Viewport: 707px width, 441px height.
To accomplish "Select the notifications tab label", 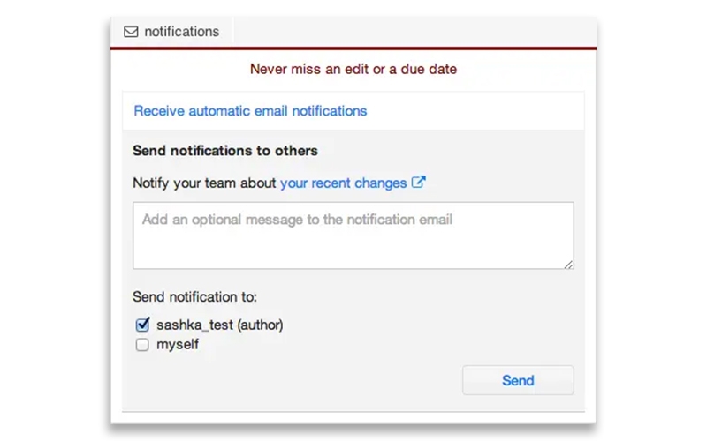I will (x=181, y=32).
